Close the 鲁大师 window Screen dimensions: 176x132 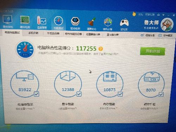coord(174,15)
